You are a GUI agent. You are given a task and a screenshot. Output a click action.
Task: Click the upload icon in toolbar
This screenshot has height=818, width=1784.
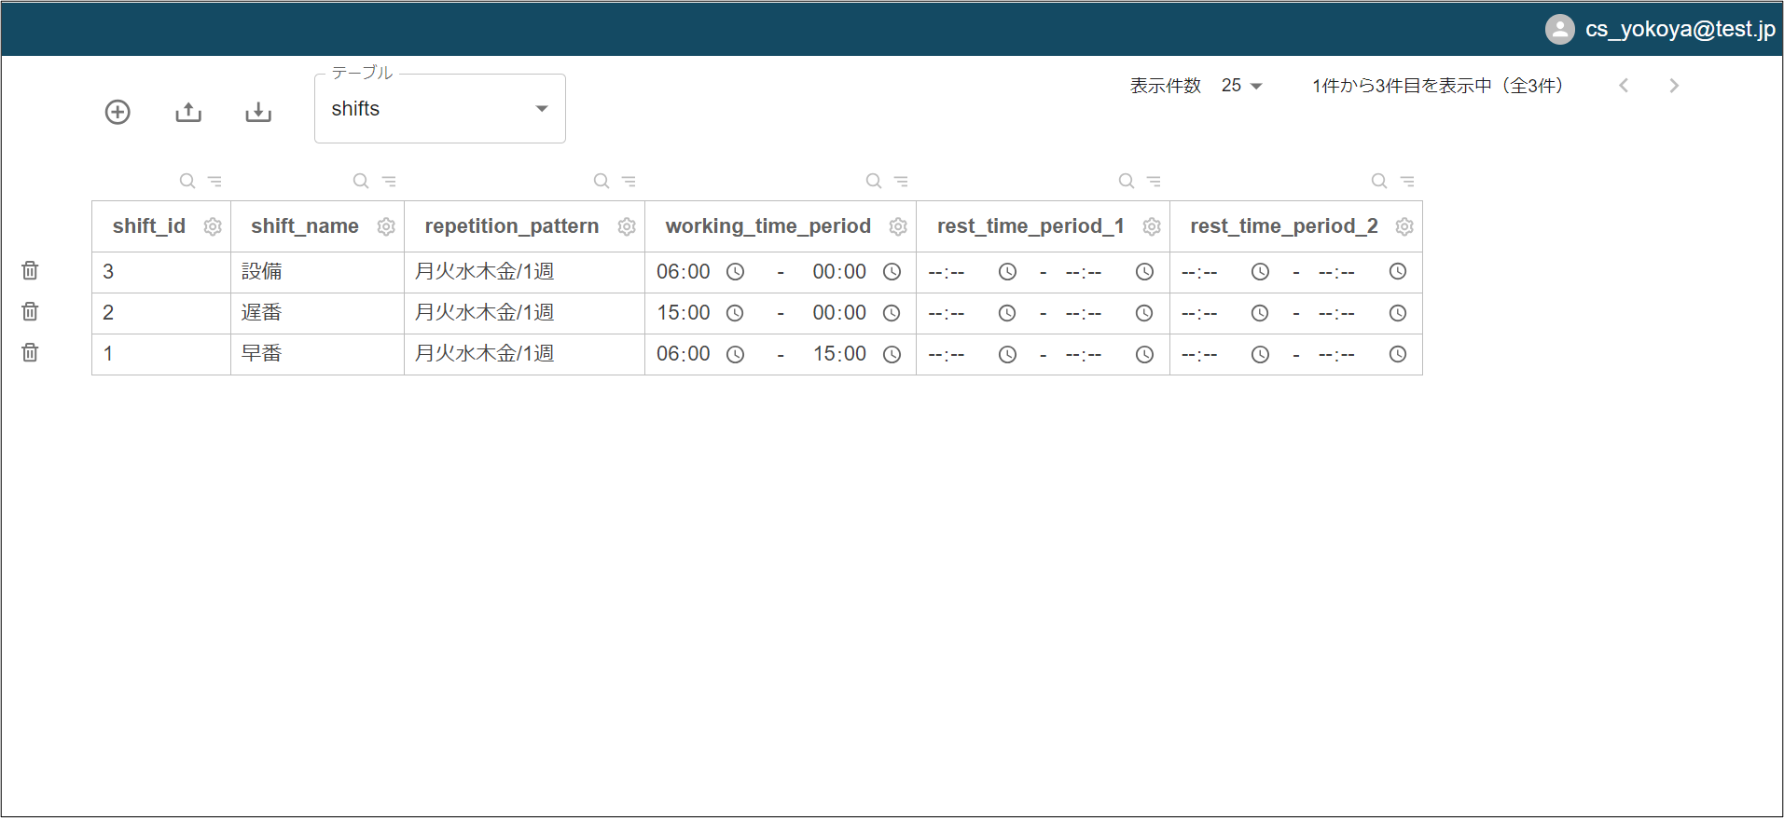point(188,112)
